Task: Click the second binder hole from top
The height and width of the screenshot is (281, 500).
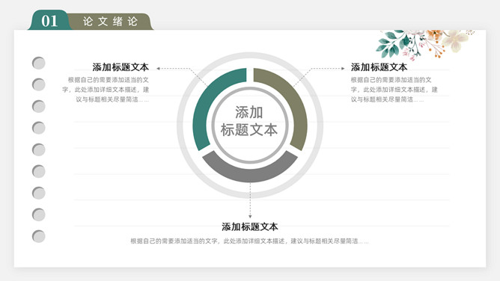Action: pyautogui.click(x=39, y=84)
